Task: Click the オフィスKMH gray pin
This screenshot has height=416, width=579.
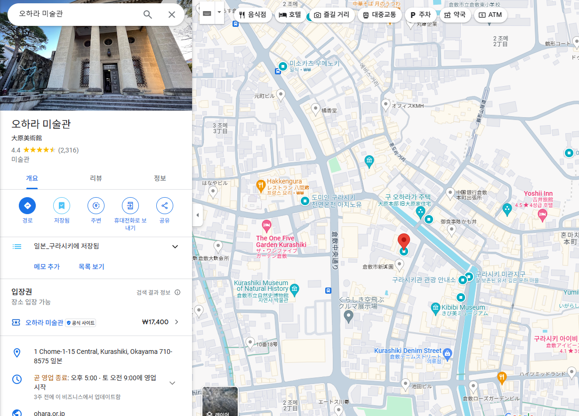Action: 386,104
